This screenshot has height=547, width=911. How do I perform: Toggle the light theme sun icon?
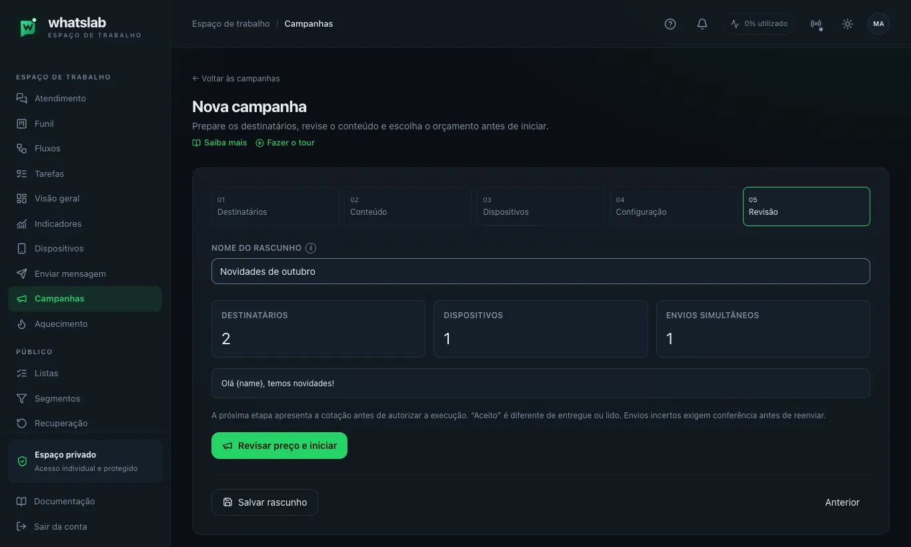pyautogui.click(x=848, y=24)
